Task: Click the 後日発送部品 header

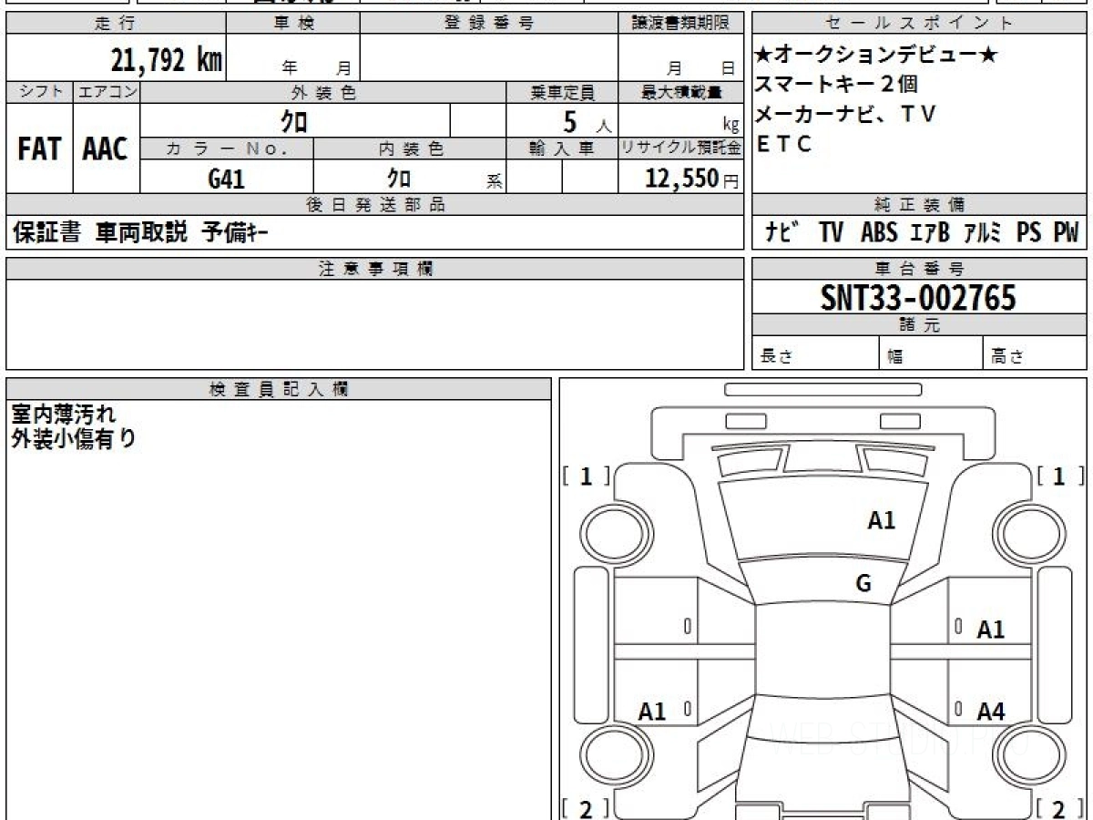Action: tap(376, 205)
